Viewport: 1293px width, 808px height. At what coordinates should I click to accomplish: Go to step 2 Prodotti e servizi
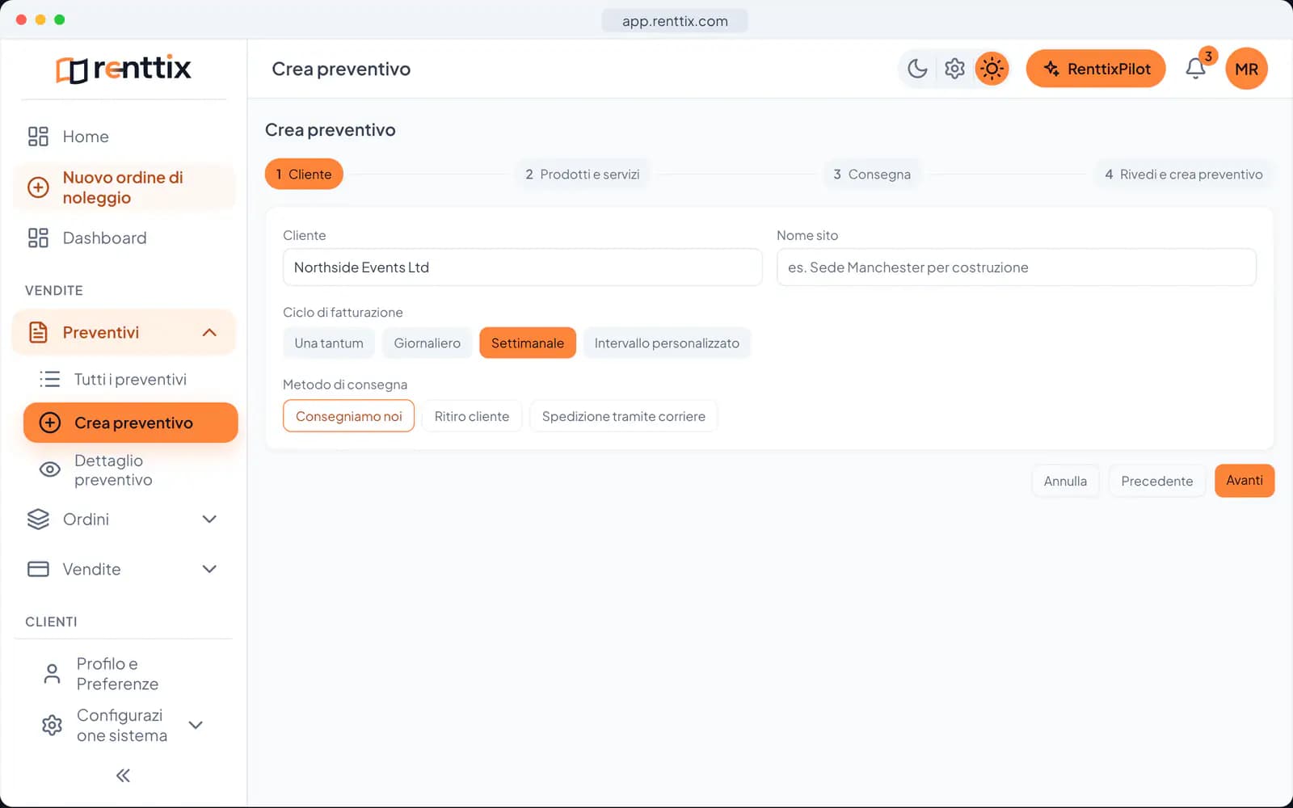(582, 174)
